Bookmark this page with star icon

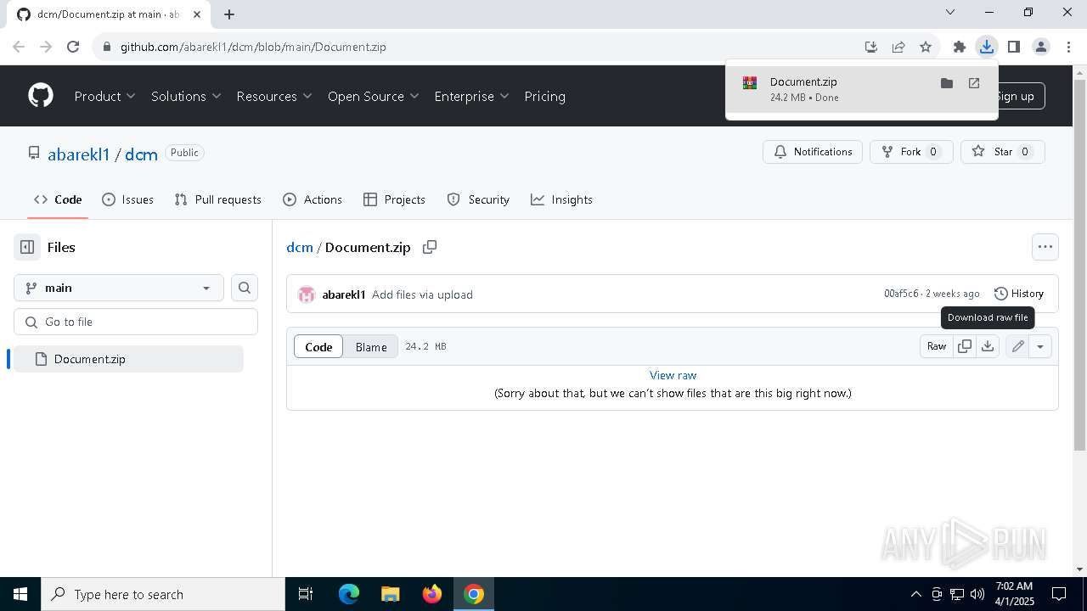click(x=926, y=47)
